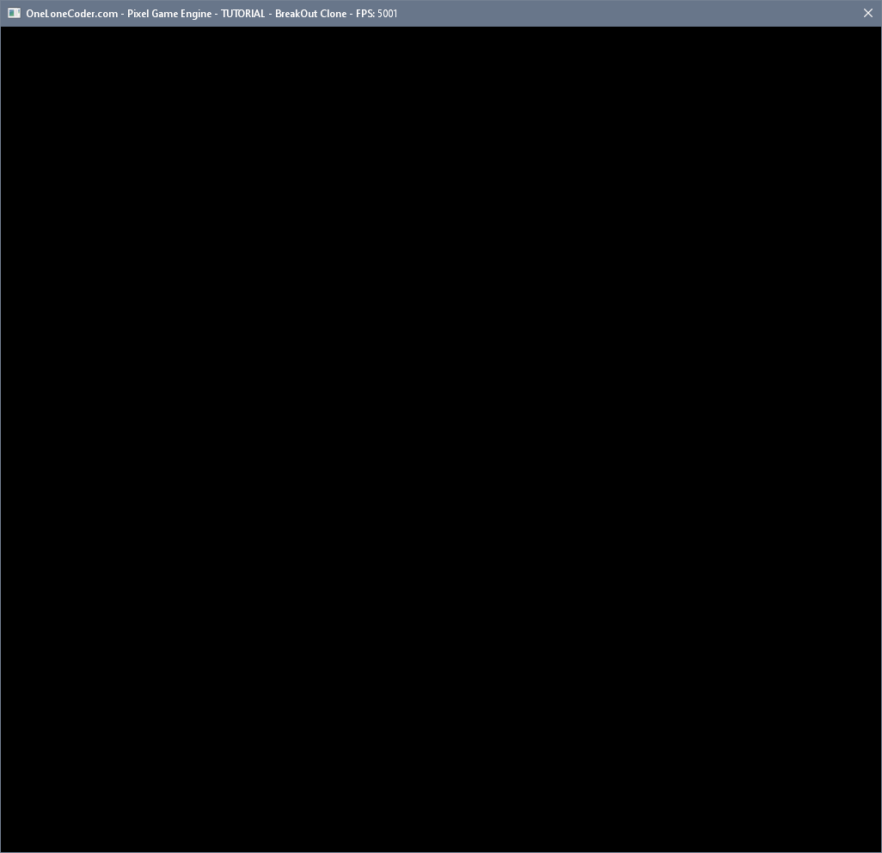Click the application icon in the title bar
This screenshot has height=853, width=882.
[x=14, y=13]
